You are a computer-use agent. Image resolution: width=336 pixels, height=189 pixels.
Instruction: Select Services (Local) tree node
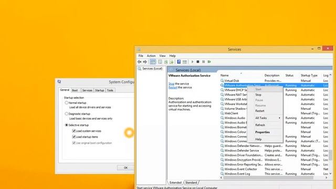[152, 69]
